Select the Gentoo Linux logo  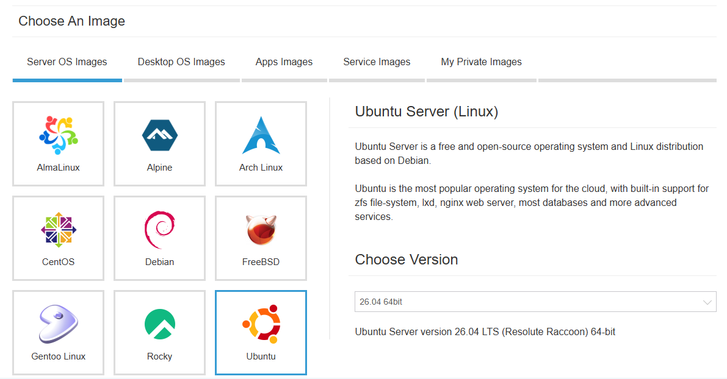tap(59, 324)
